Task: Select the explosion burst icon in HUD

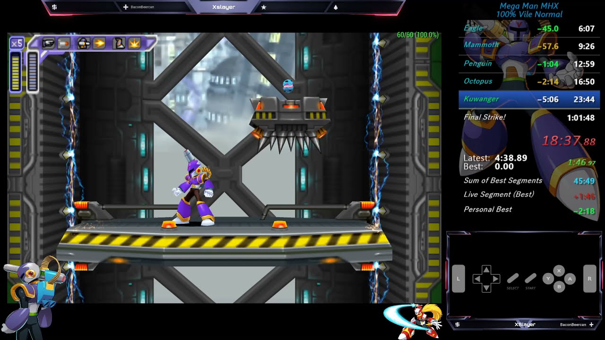Action: [x=134, y=43]
